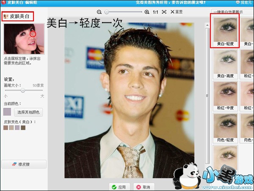Click the 皮肤变色(美白) label
This screenshot has height=191, width=254.
pos(20,122)
